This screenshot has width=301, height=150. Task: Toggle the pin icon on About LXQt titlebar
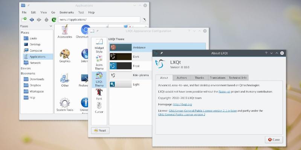point(162,53)
